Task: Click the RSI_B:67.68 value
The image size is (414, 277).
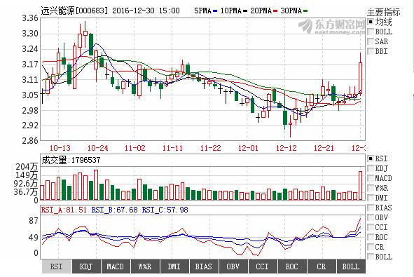Action: click(115, 210)
